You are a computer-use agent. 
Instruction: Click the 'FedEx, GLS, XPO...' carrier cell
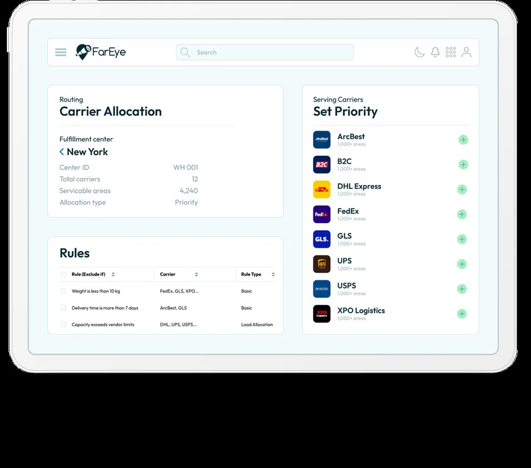click(179, 291)
